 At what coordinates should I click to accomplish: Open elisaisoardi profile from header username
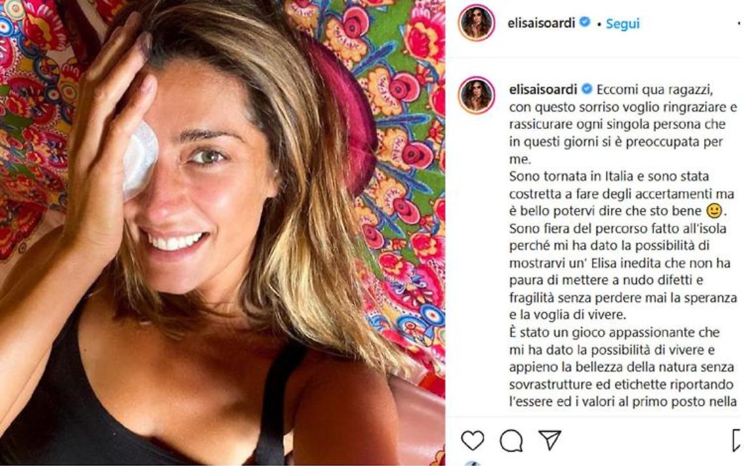tap(542, 22)
